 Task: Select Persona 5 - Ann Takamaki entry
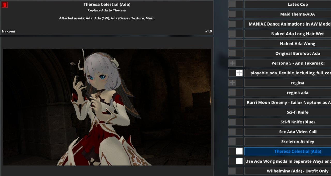[x=288, y=63]
